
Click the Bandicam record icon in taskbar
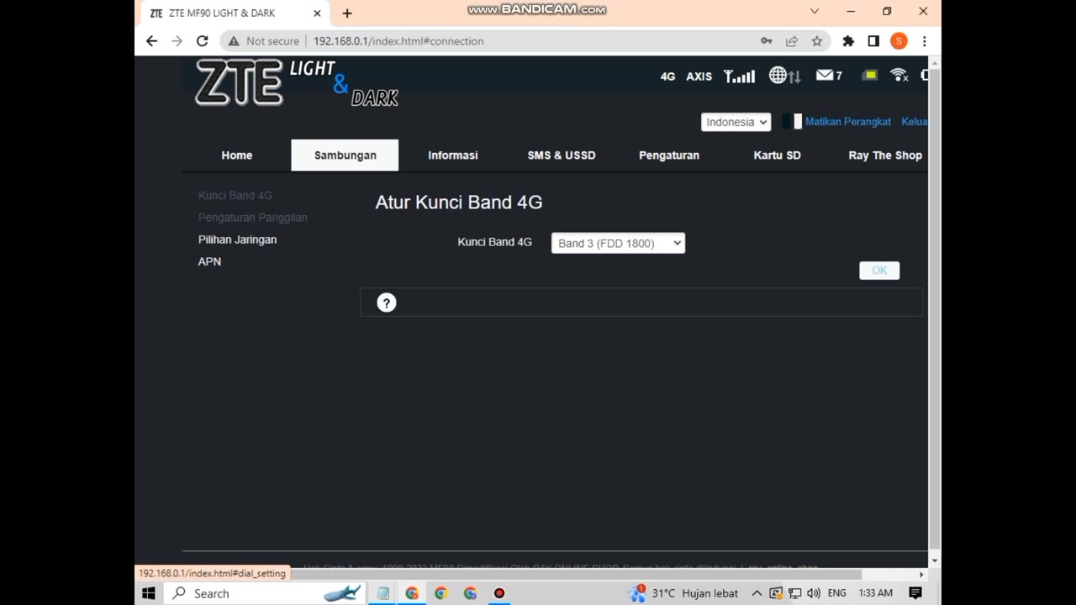coord(499,593)
